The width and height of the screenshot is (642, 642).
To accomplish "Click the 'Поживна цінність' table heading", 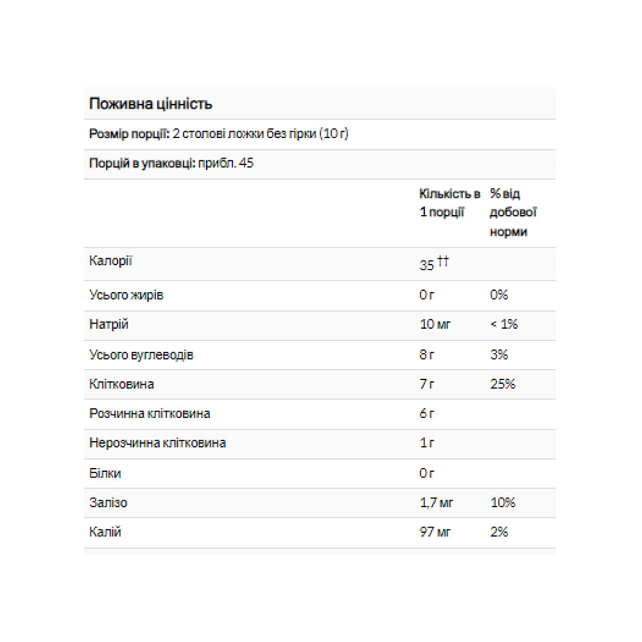I will (151, 104).
